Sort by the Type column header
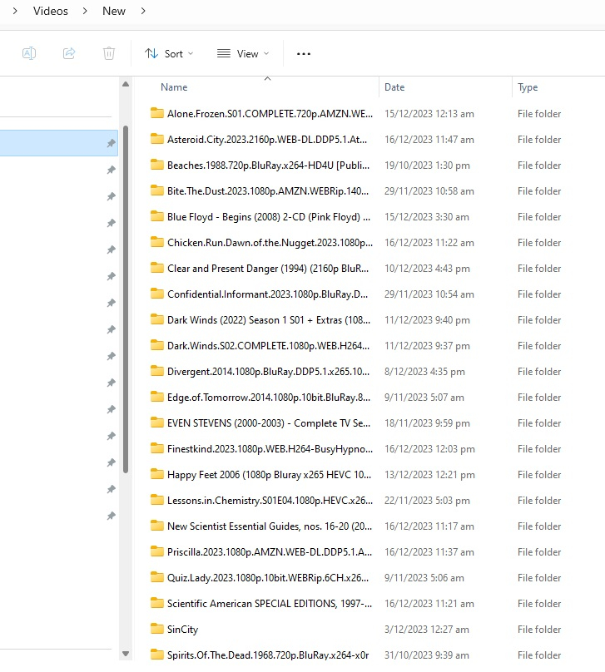The width and height of the screenshot is (605, 672). point(528,87)
